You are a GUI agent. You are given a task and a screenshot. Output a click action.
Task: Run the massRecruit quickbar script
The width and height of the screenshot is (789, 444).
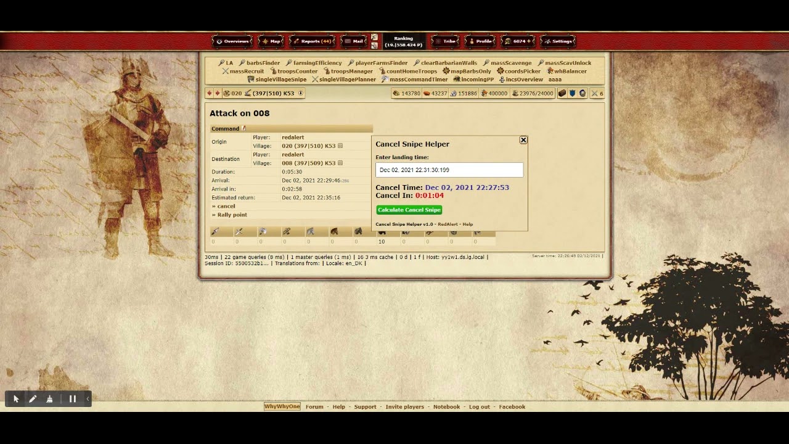(243, 71)
